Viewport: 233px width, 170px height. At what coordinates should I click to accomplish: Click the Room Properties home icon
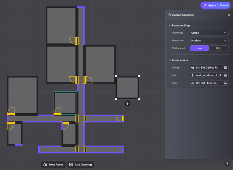click(x=169, y=15)
